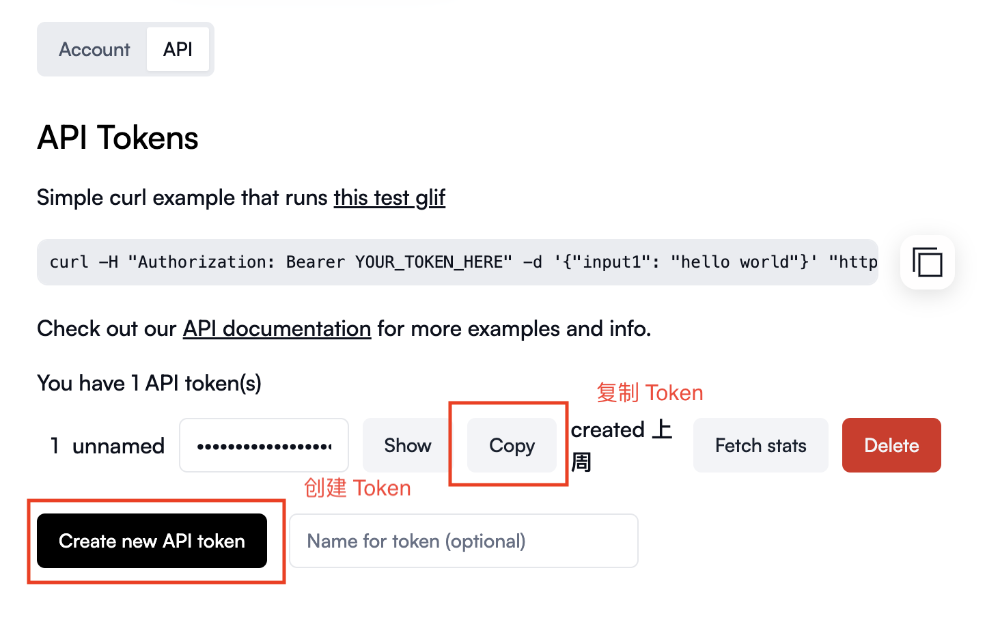Create a new API token
Screen dimensions: 1000x620
click(x=152, y=541)
